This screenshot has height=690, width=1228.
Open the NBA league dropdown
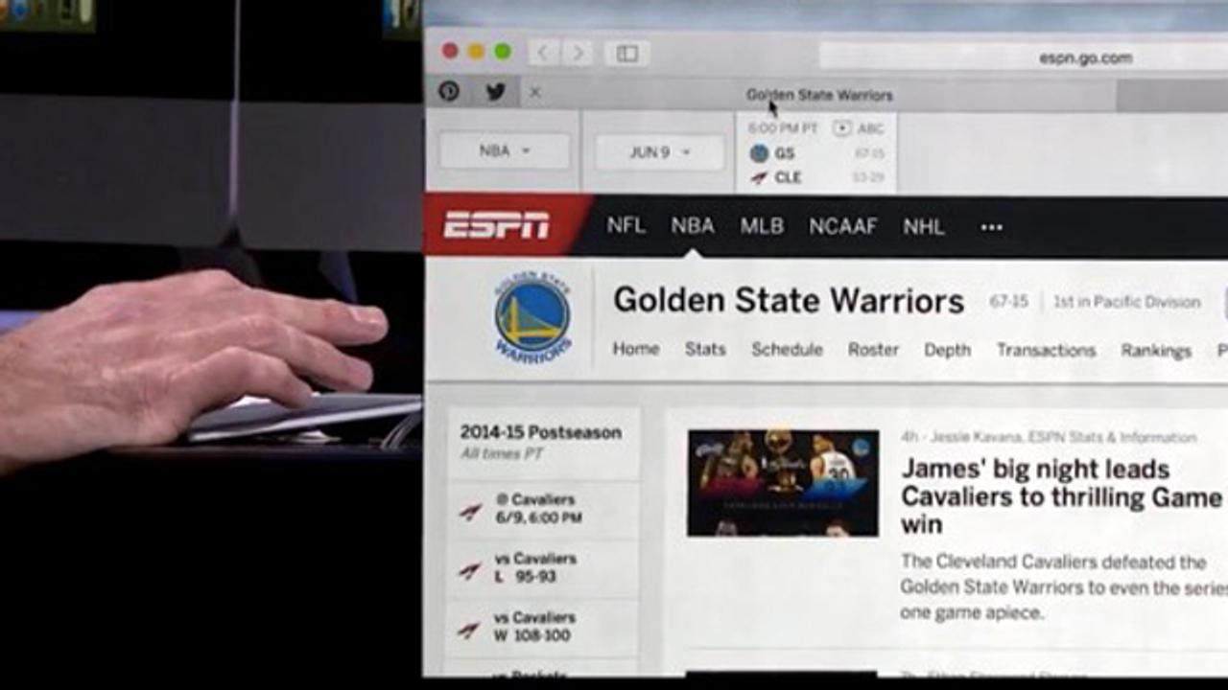(505, 151)
